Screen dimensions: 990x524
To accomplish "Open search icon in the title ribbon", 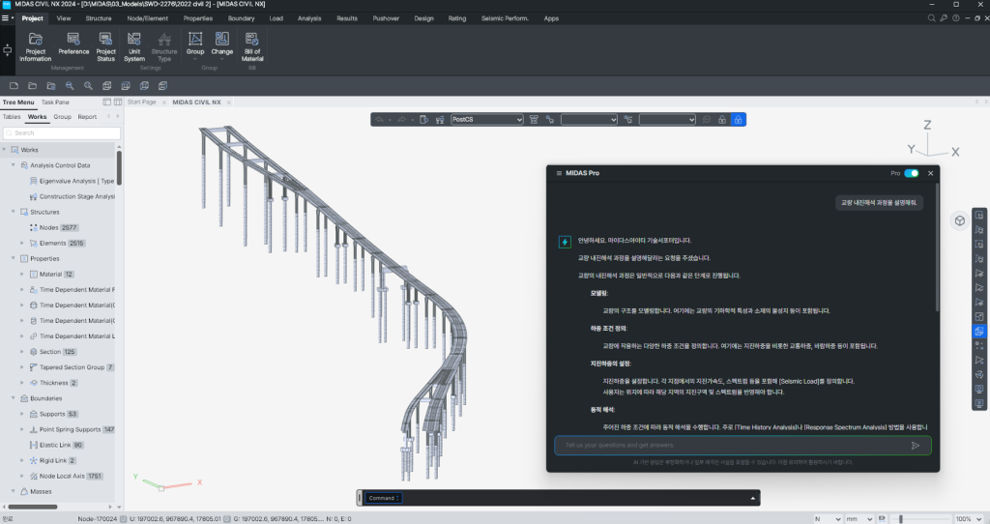I will 931,18.
